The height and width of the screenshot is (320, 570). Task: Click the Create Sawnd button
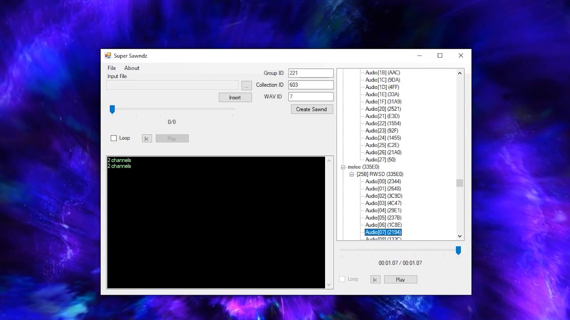[312, 109]
